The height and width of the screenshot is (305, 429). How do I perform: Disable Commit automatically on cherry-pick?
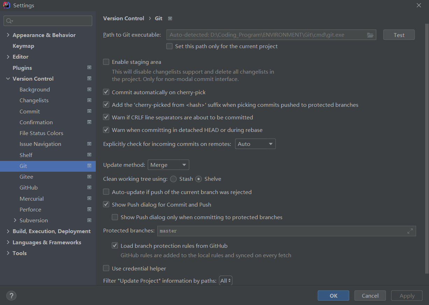click(106, 92)
